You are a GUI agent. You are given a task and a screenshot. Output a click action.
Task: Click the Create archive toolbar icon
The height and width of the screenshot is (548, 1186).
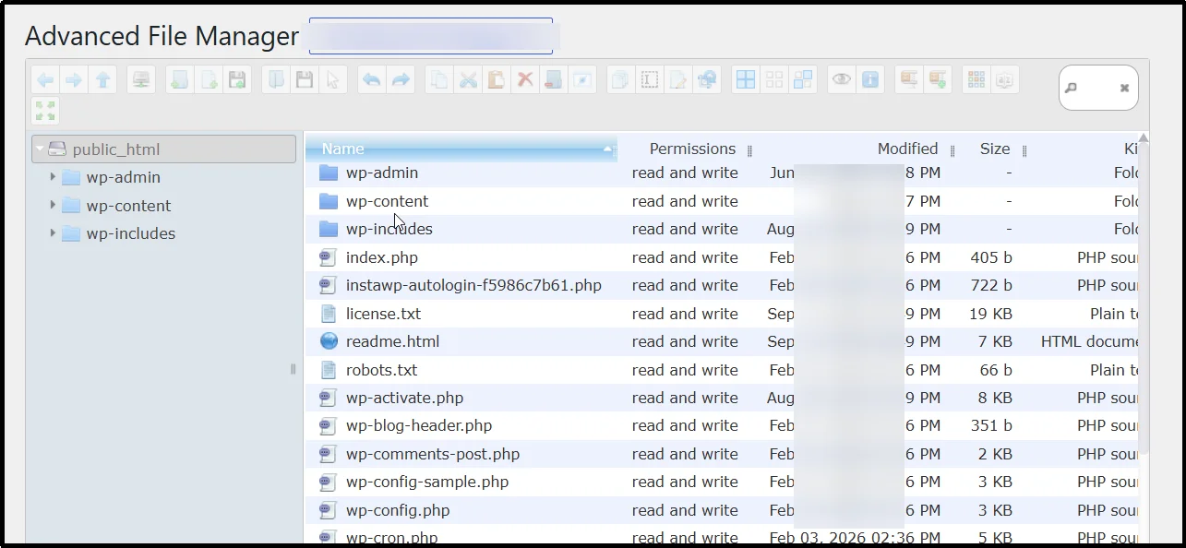[937, 80]
